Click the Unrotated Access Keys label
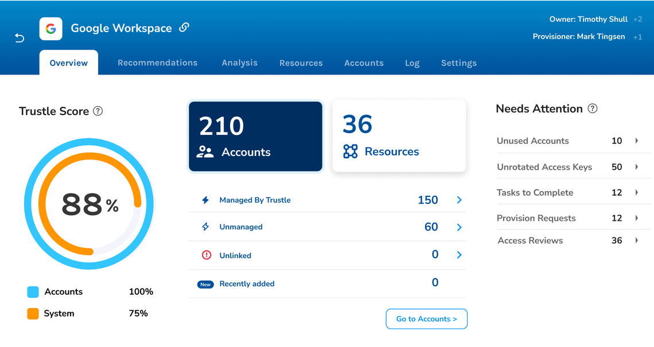Image resolution: width=654 pixels, height=347 pixels. click(x=544, y=167)
